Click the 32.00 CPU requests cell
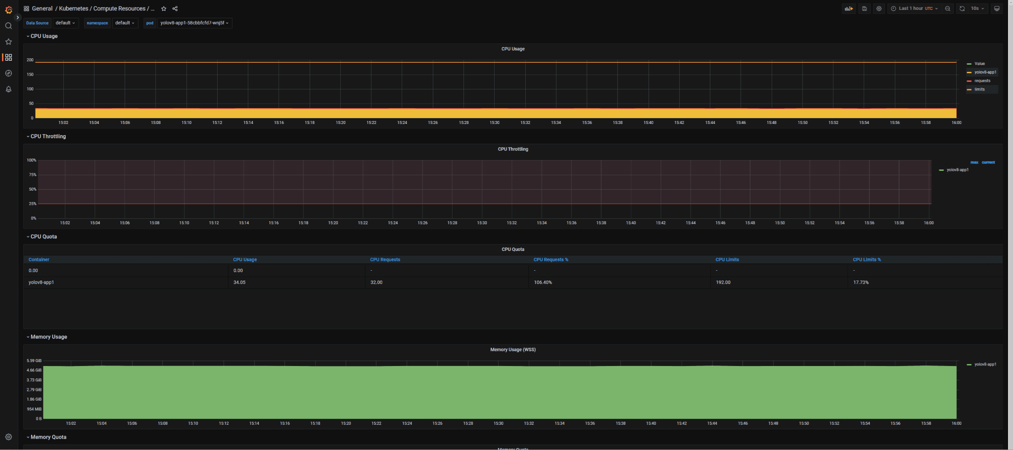 coord(447,283)
